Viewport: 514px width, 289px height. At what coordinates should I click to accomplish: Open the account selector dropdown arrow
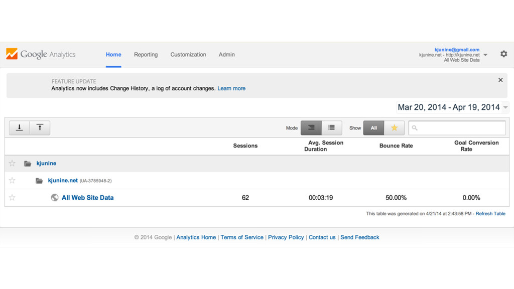tap(485, 55)
